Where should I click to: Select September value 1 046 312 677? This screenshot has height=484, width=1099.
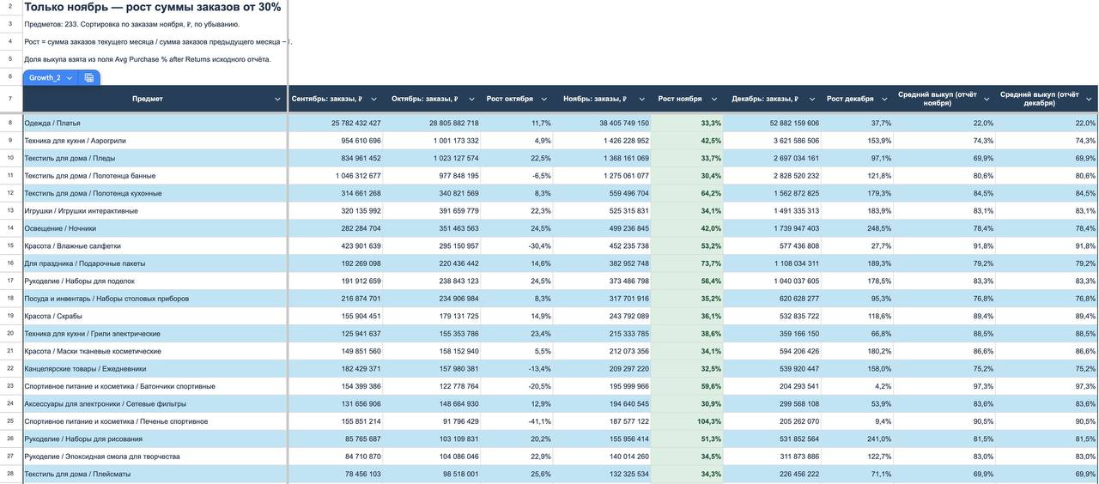(x=336, y=176)
